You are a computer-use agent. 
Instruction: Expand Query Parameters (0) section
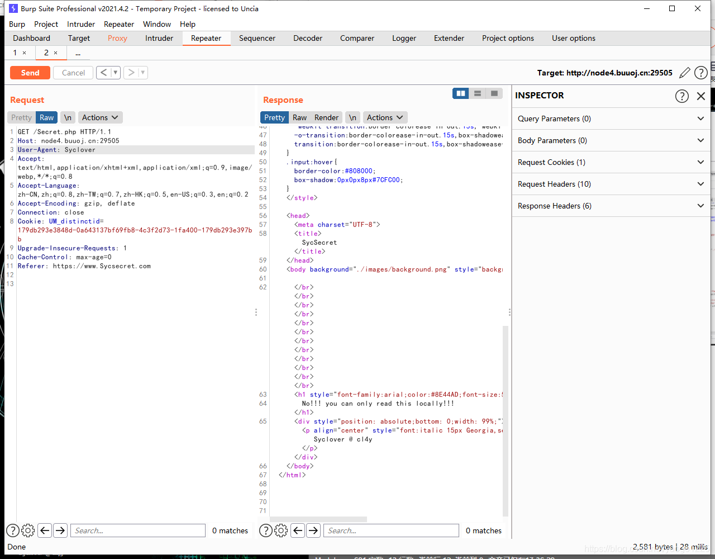[x=611, y=119]
